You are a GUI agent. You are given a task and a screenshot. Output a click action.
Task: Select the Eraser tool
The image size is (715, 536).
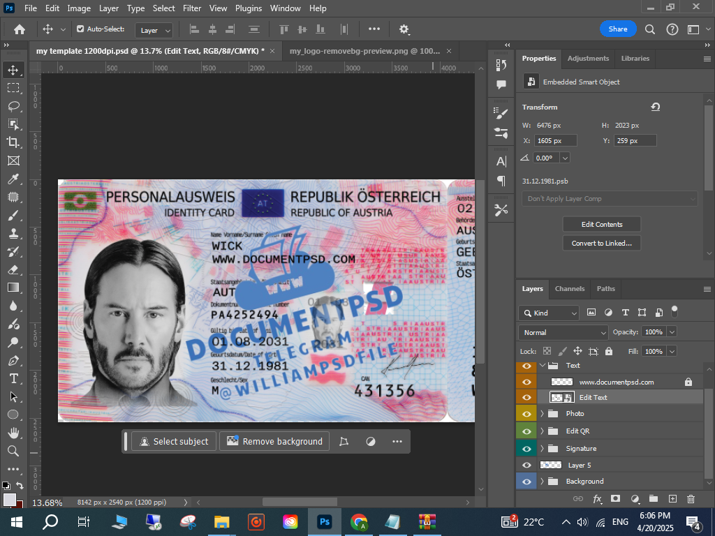(13, 270)
